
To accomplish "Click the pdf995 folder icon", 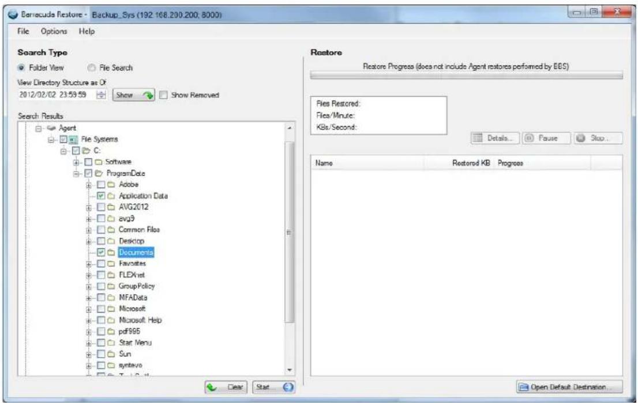I will coord(111,332).
